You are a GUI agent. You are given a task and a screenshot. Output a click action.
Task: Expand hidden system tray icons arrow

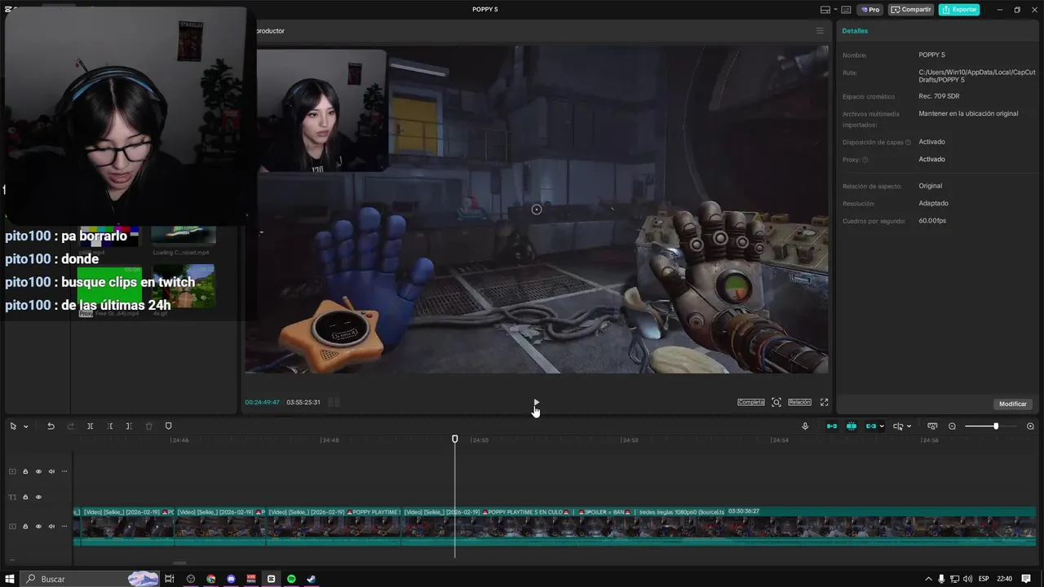pos(928,579)
